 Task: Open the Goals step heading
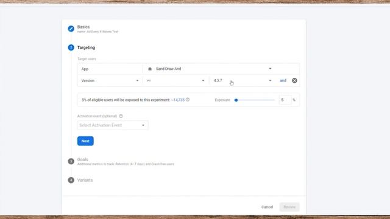click(83, 159)
